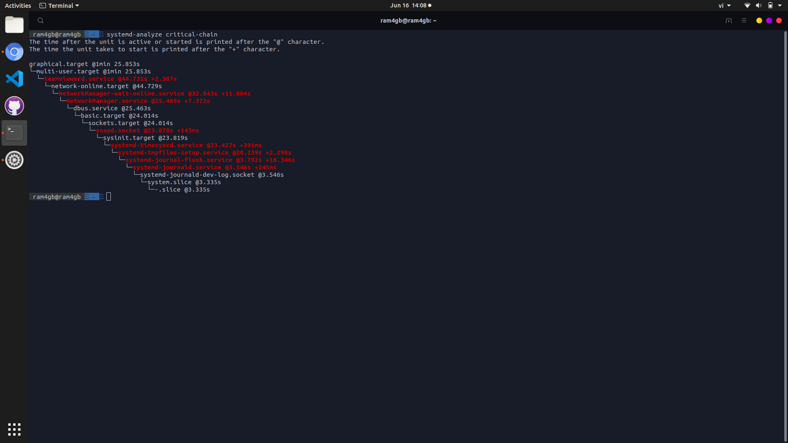Viewport: 788px width, 443px height.
Task: Click the command text systemd-analyze critical-chain
Action: pyautogui.click(x=162, y=34)
